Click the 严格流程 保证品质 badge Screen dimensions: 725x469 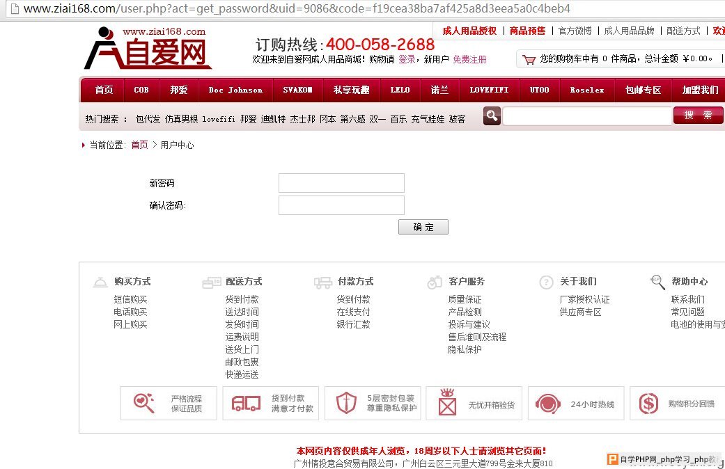[x=169, y=404]
